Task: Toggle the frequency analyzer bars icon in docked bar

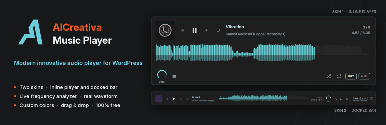Action: pyautogui.click(x=347, y=99)
